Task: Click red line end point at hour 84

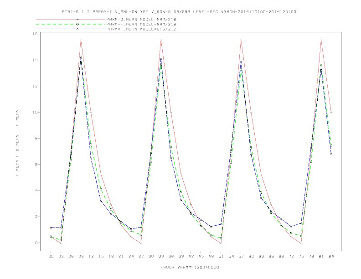Action: (x=331, y=112)
